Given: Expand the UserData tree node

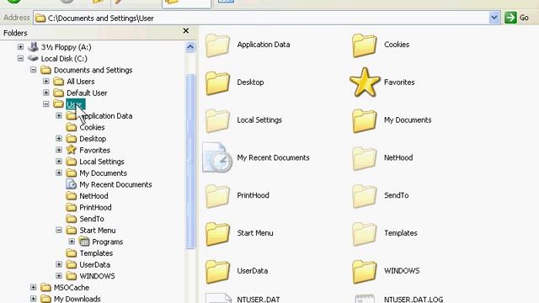Looking at the screenshot, I should tap(59, 264).
